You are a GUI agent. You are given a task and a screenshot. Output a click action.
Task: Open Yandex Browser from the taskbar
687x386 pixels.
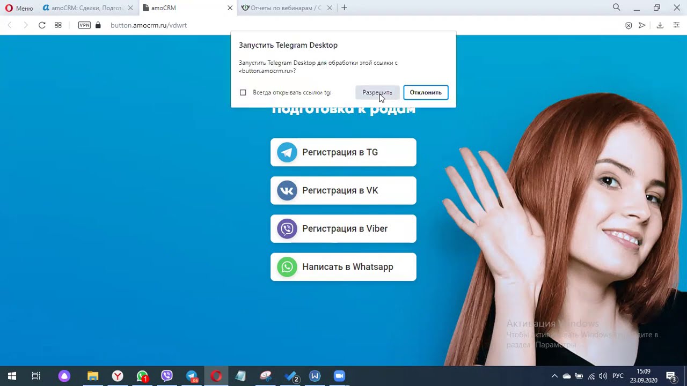coord(118,376)
